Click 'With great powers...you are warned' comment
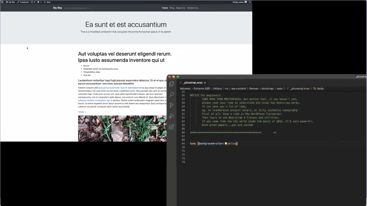 [x=227, y=125]
